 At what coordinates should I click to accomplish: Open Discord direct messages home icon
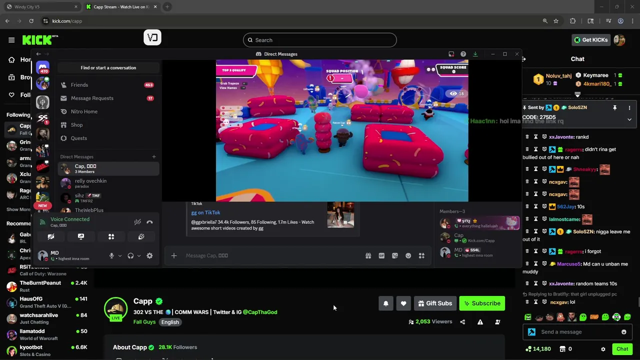(x=43, y=67)
